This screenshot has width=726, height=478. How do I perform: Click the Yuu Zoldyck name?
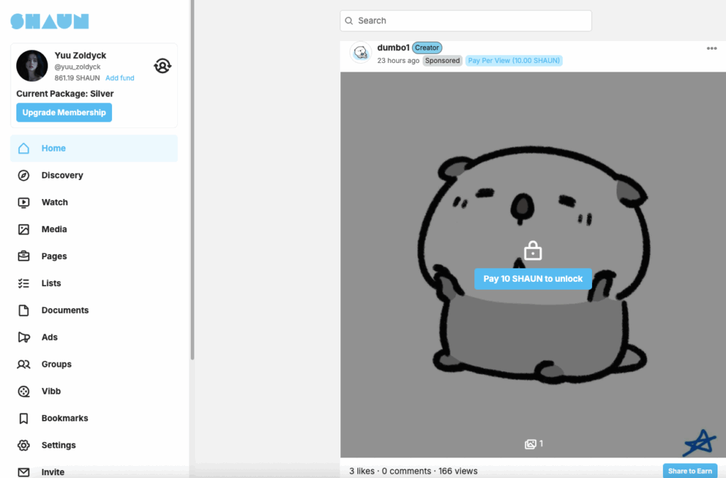[81, 55]
